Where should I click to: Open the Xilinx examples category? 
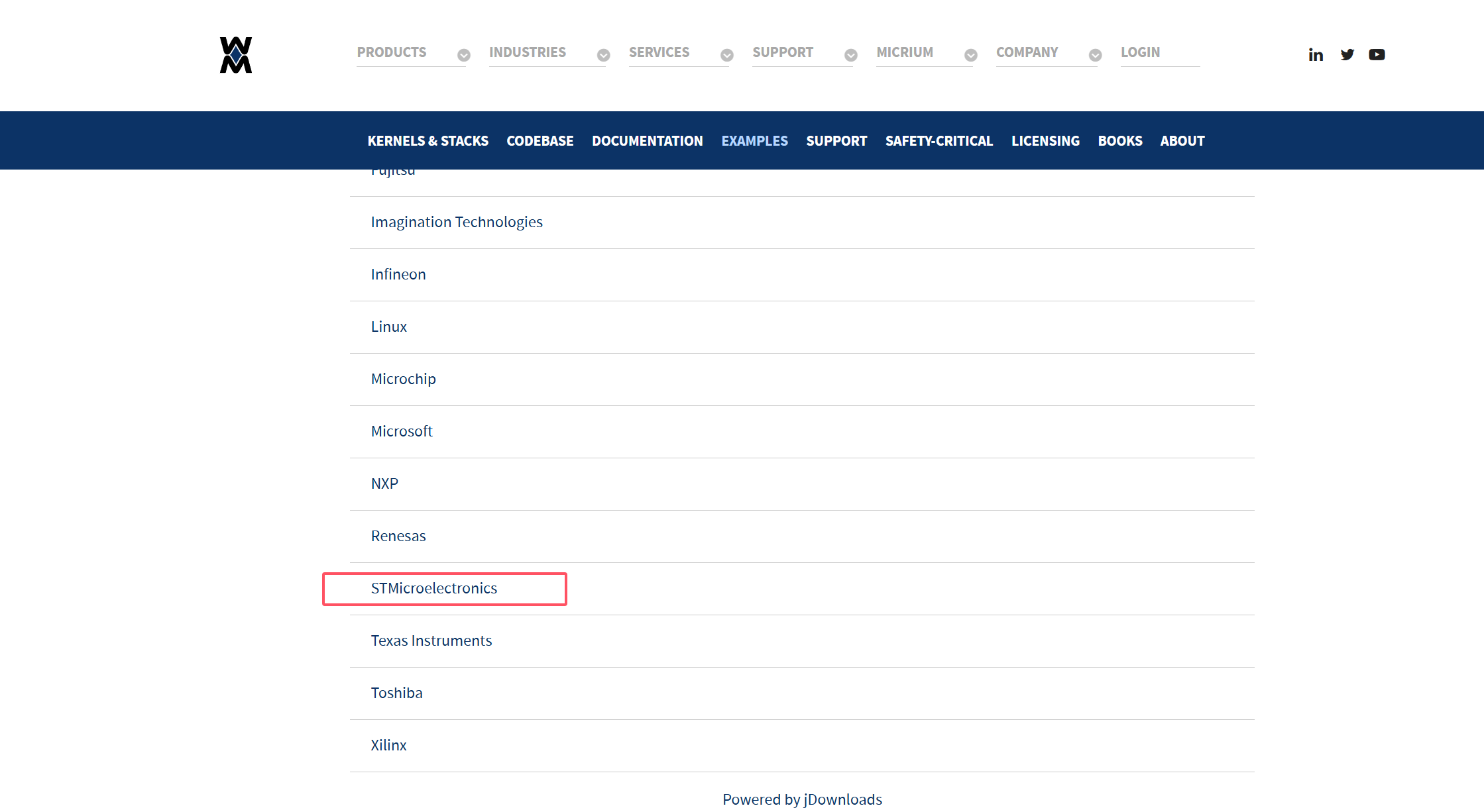(x=388, y=745)
